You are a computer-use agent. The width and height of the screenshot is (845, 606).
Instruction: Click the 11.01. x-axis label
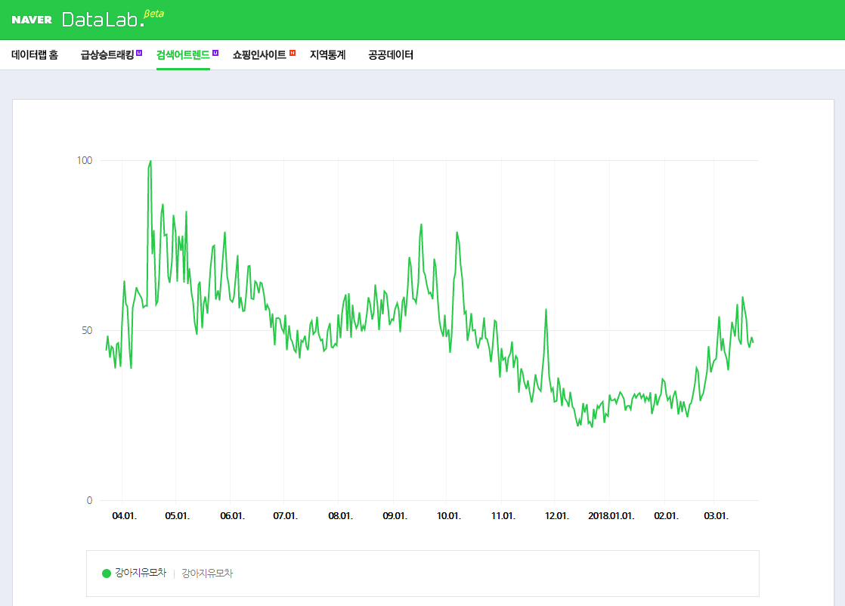[x=503, y=516]
